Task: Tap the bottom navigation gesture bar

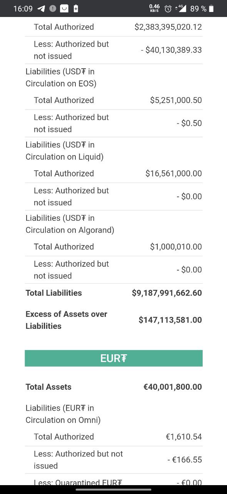Action: coord(113,489)
